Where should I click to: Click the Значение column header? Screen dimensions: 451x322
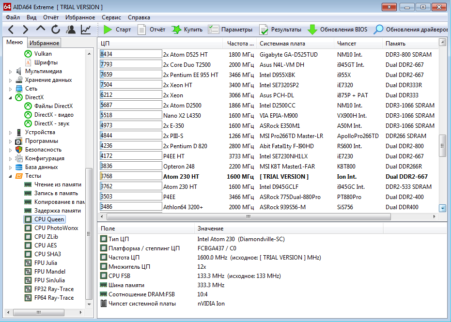pyautogui.click(x=289, y=229)
